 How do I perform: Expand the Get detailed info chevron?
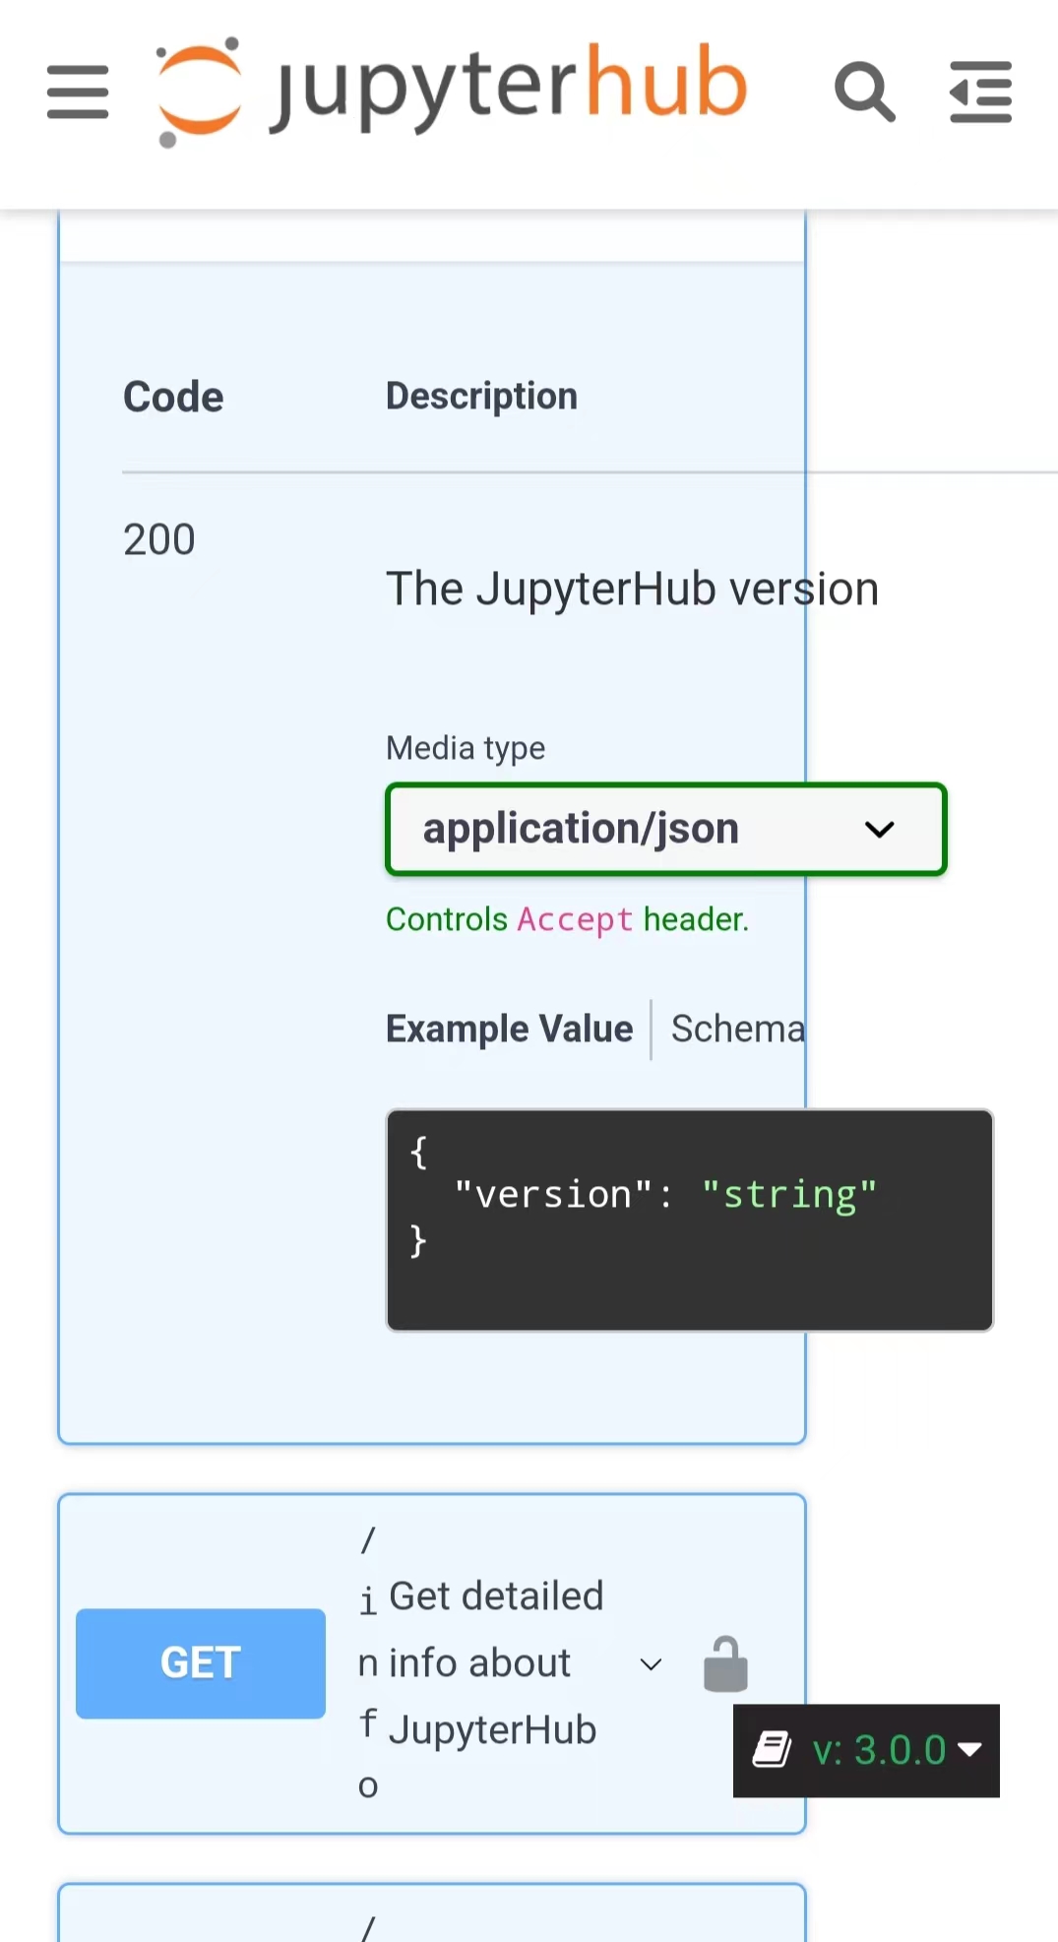(651, 1664)
